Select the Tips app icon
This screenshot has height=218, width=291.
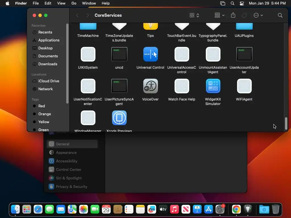tap(151, 26)
